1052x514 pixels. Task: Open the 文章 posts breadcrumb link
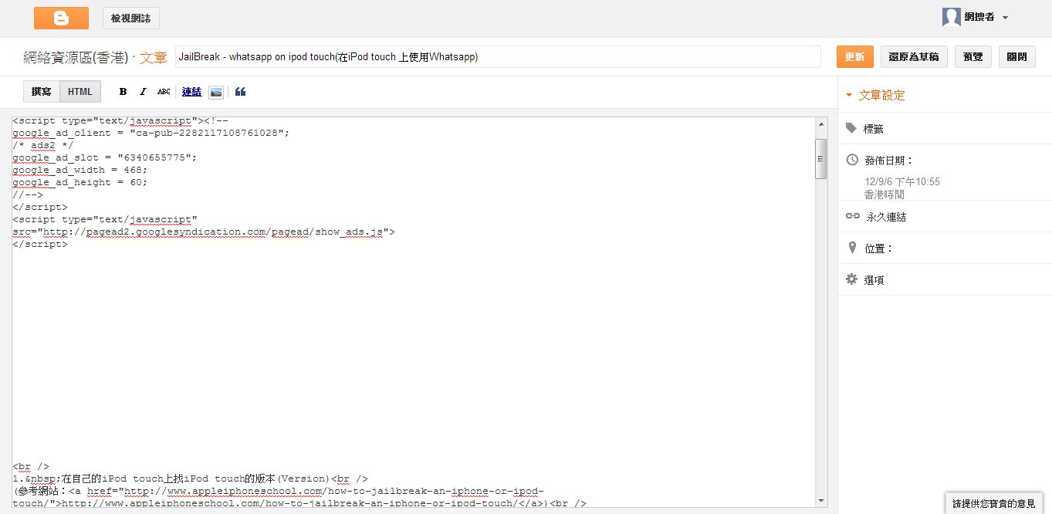point(153,57)
